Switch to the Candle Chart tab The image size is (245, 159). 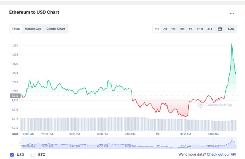point(56,29)
